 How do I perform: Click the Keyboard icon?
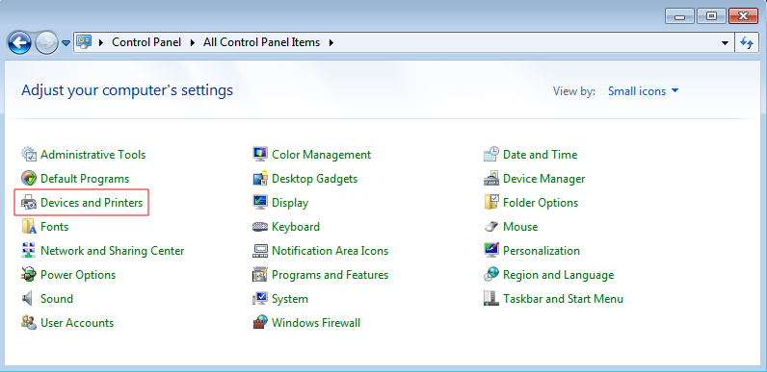point(260,227)
